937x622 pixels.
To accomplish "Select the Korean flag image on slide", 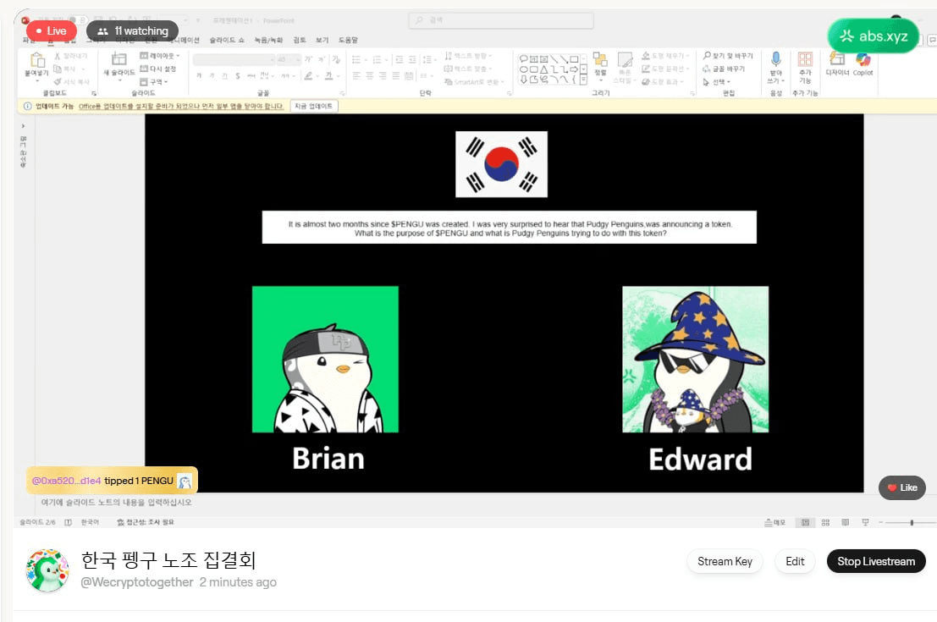I will 501,164.
